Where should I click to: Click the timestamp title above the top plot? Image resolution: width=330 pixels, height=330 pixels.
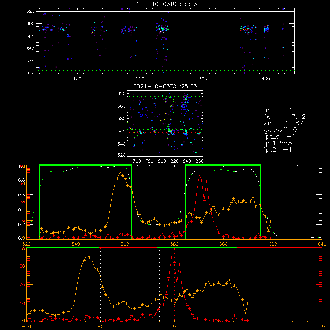(165, 4)
